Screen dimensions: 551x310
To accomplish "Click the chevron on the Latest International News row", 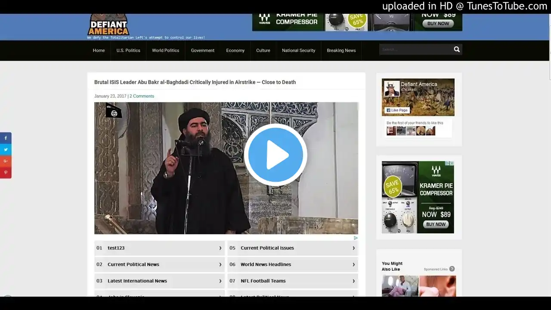I will tap(220, 281).
